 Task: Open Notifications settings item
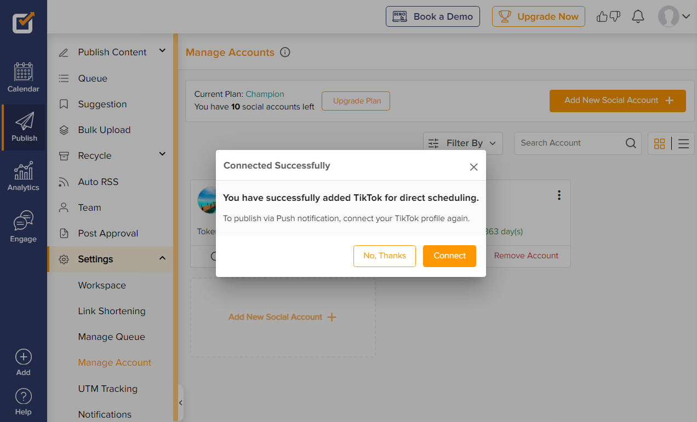click(x=105, y=414)
